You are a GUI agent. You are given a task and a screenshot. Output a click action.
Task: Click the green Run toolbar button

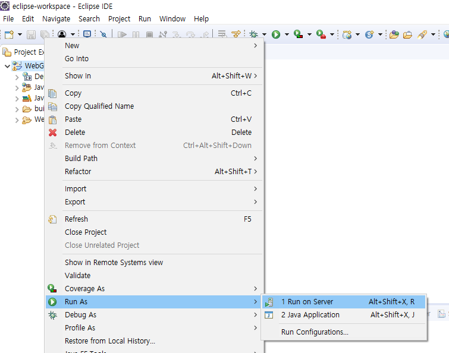276,34
